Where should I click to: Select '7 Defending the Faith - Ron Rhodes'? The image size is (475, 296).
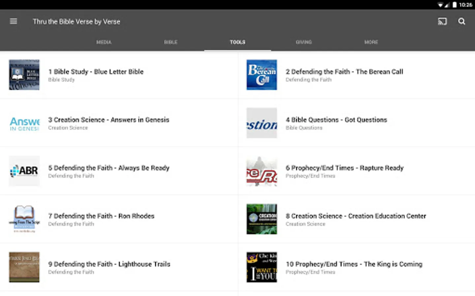[101, 216]
